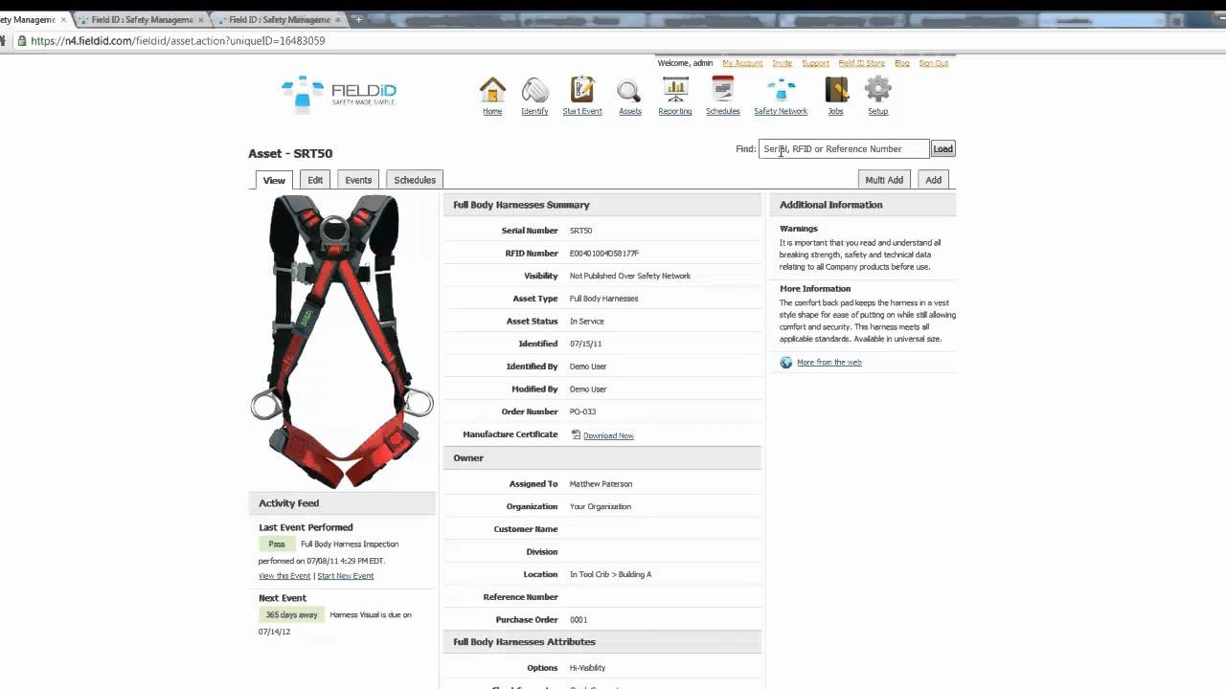This screenshot has width=1226, height=689.
Task: Switch to the third Field ID browser tab
Action: (278, 19)
